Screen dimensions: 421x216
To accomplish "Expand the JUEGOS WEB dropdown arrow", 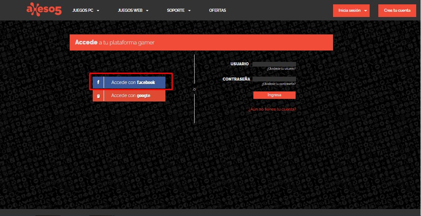I will coord(147,11).
